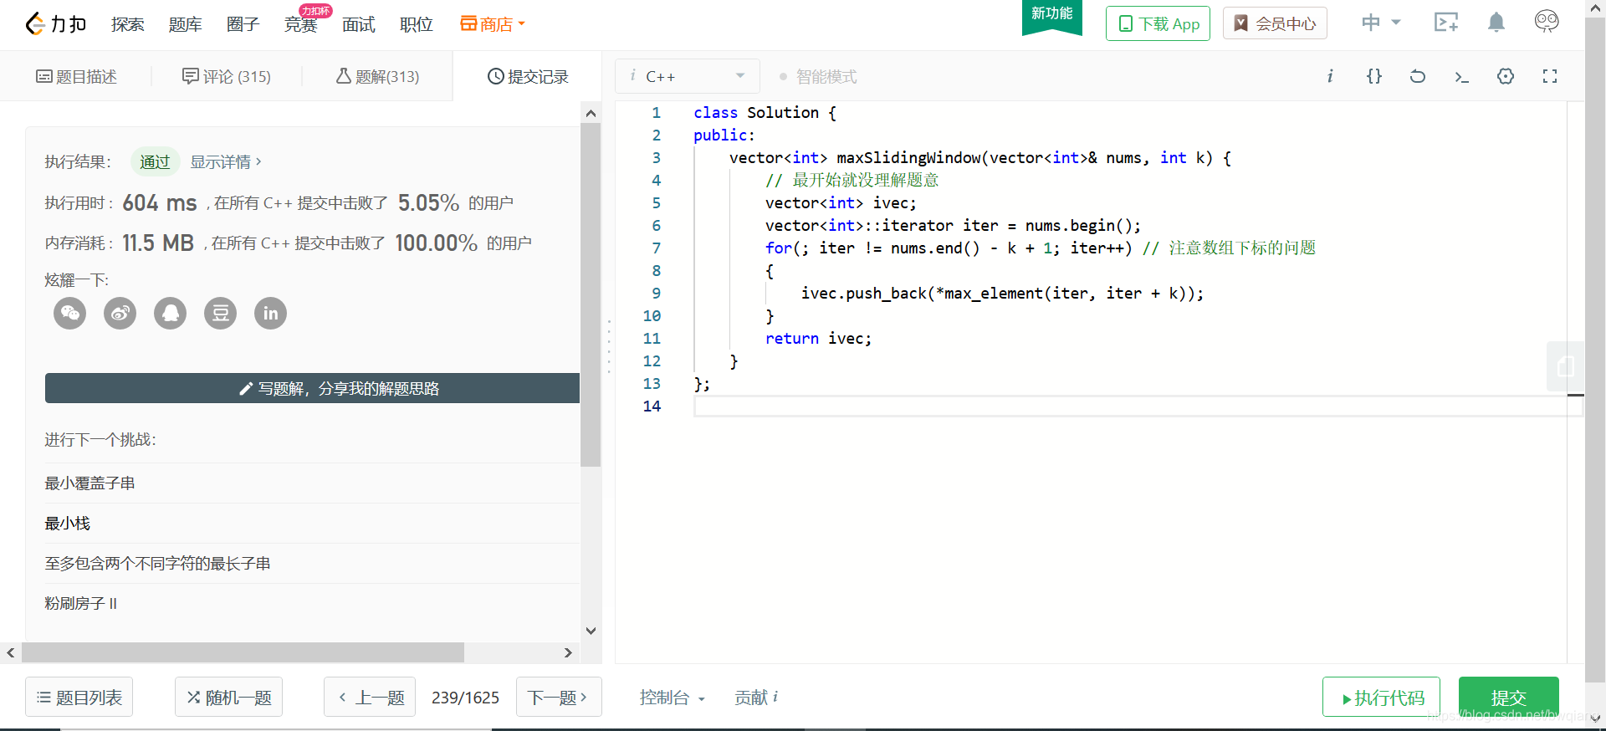Share result via WeChat icon

(x=70, y=314)
